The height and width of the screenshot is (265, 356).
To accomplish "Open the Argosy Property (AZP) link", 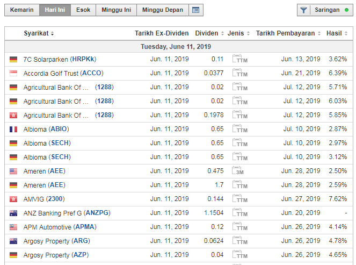I will click(56, 255).
